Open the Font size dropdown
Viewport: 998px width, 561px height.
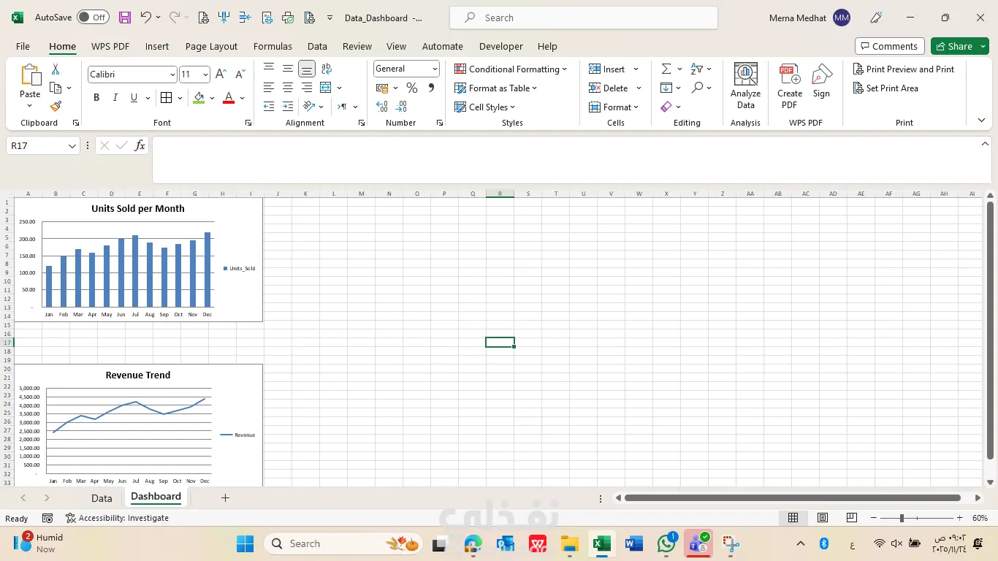click(x=206, y=75)
